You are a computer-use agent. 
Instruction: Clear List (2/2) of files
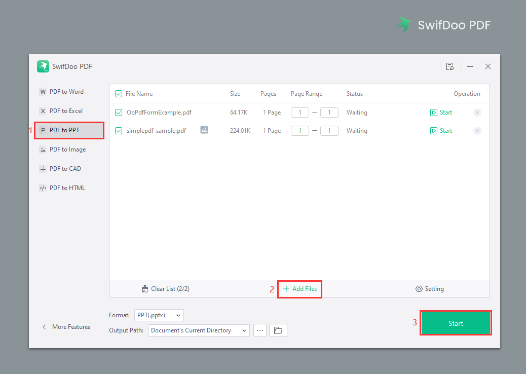[x=165, y=289]
